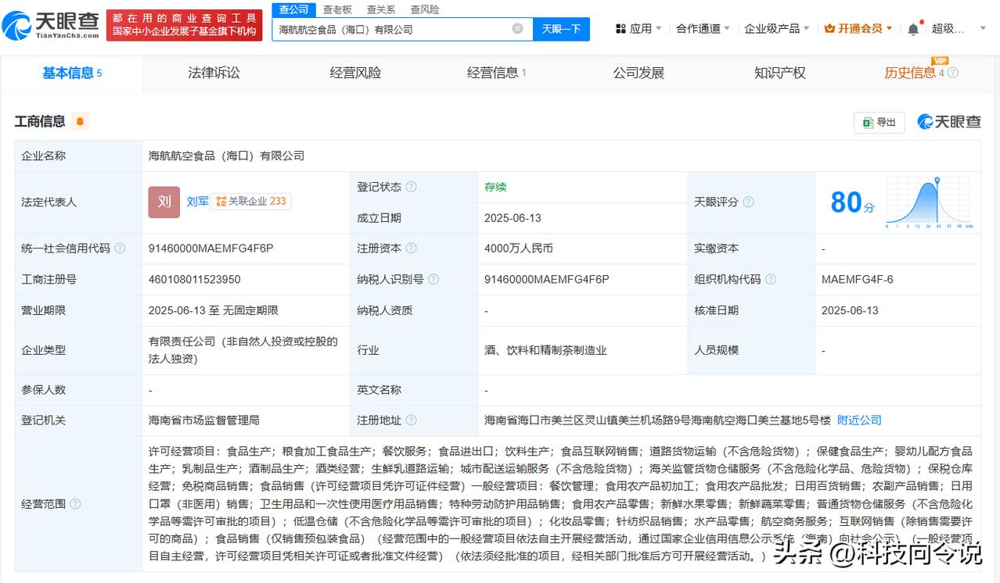Click the help icon next to 经营范围

[75, 504]
